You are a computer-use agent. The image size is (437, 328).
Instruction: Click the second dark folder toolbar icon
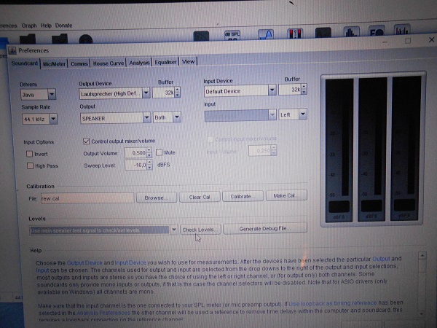pyautogui.click(x=60, y=39)
